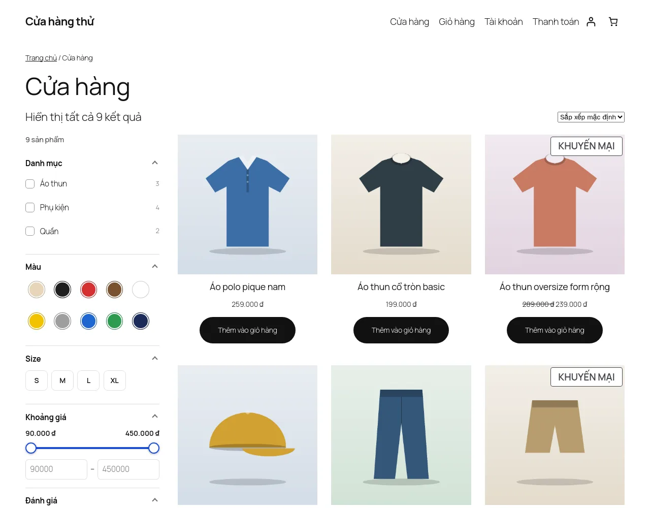Pick the yellow color swatch
Viewport: 650px width, 508px height.
pyautogui.click(x=37, y=321)
